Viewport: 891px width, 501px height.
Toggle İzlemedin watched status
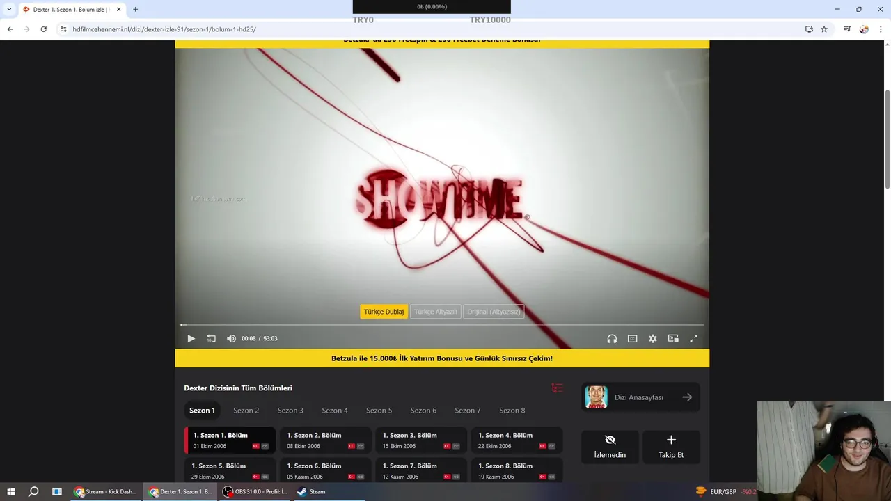610,447
